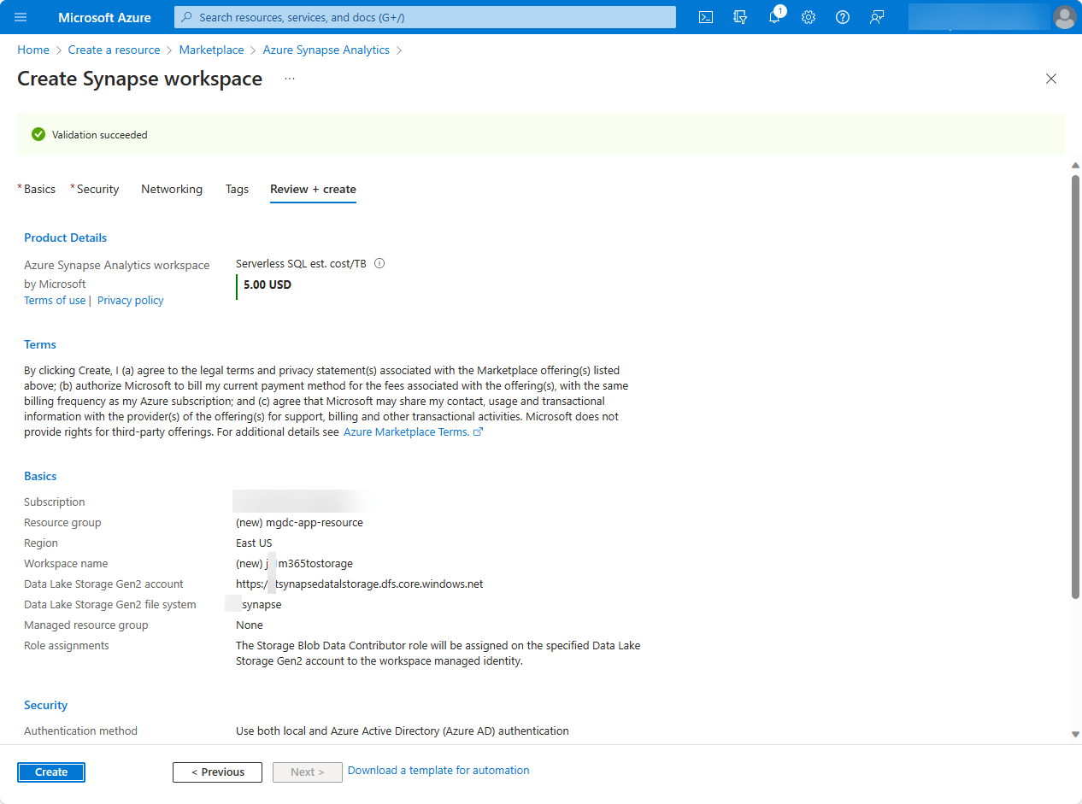Screen dimensions: 1082x804
Task: Open the Terms of use link
Action: pyautogui.click(x=54, y=300)
